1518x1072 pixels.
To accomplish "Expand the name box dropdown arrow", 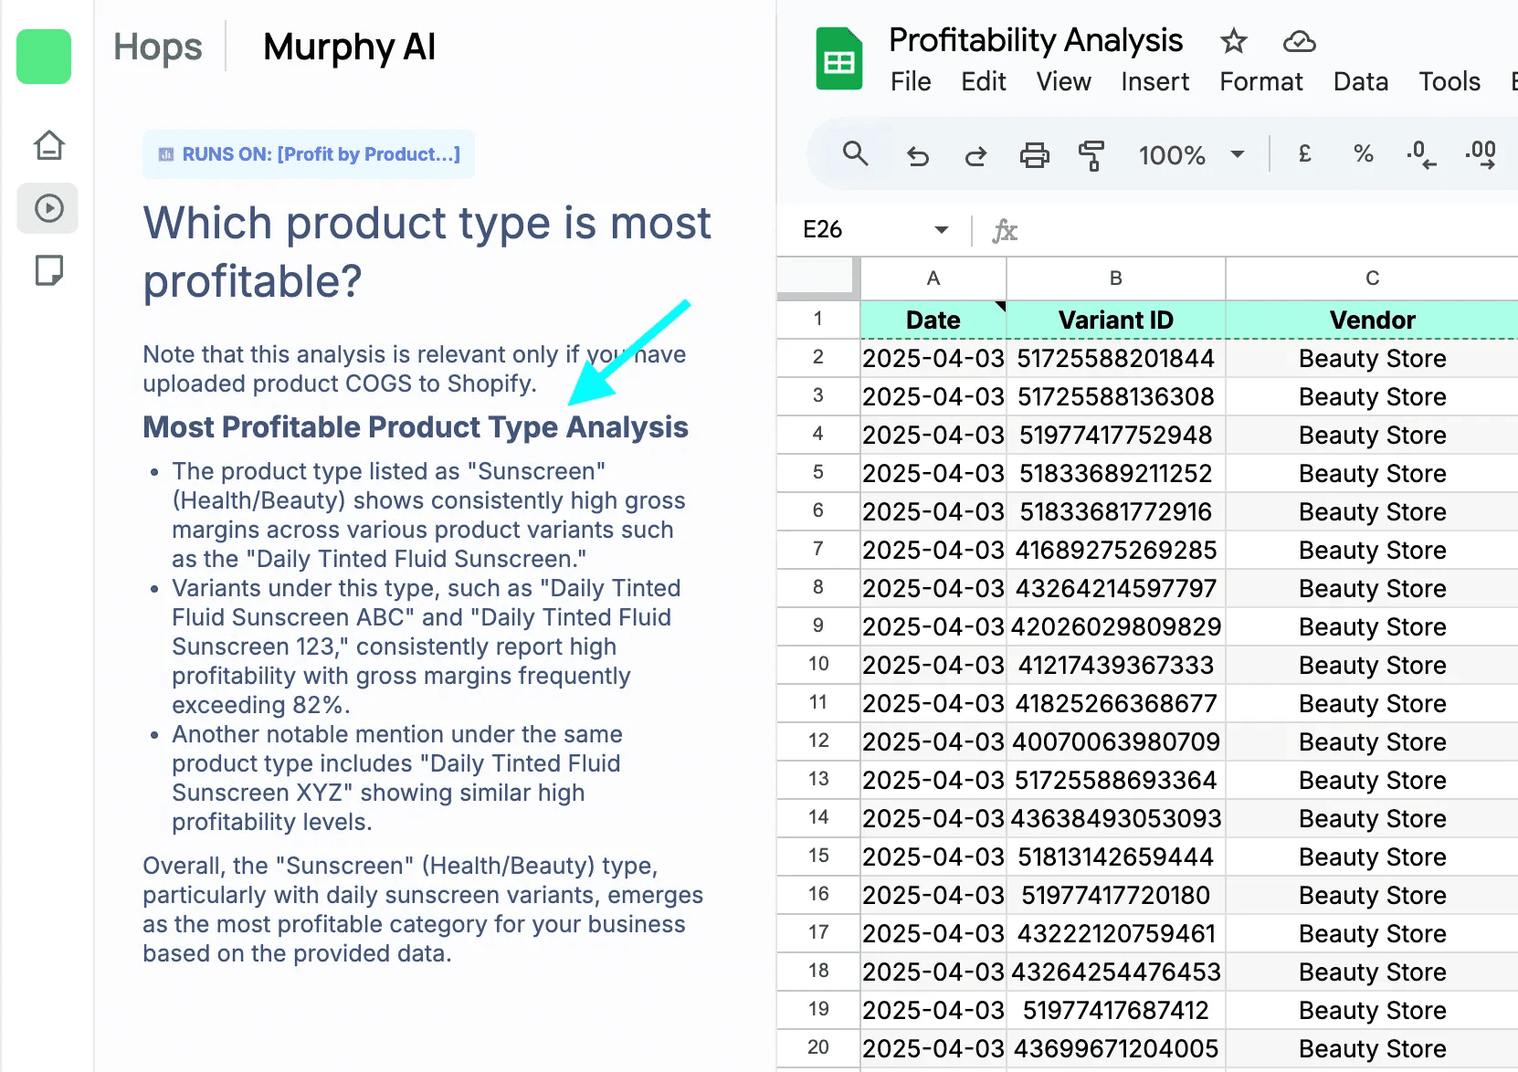I will pyautogui.click(x=942, y=229).
